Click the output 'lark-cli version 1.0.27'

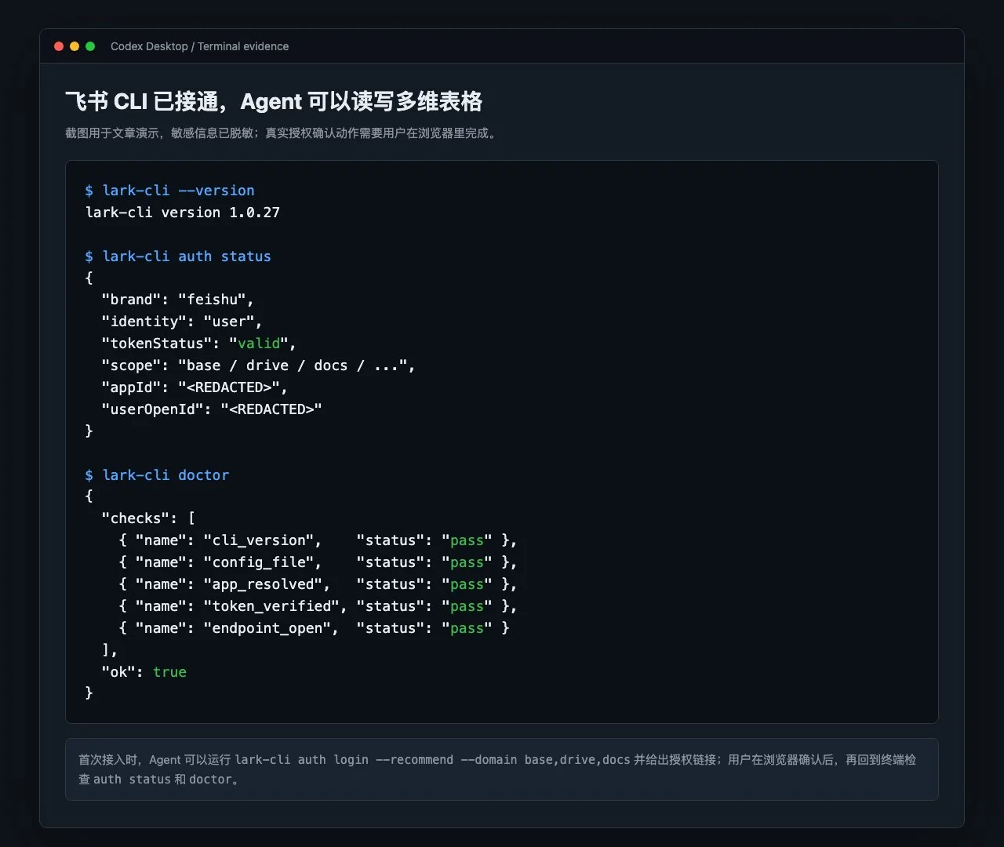pos(182,213)
